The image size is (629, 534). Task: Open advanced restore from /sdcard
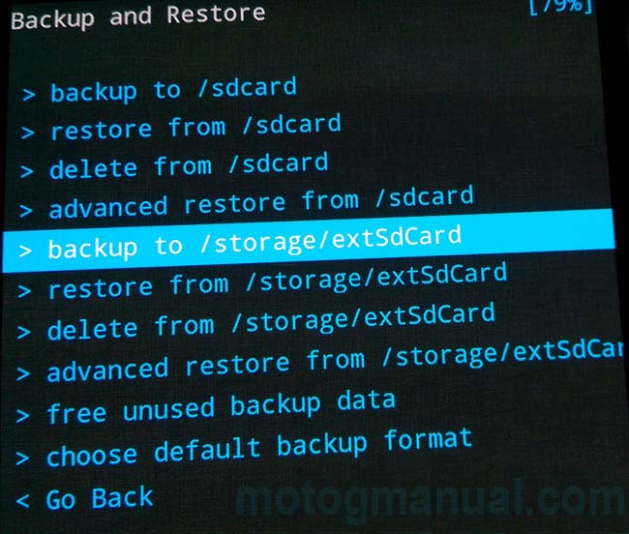click(261, 203)
